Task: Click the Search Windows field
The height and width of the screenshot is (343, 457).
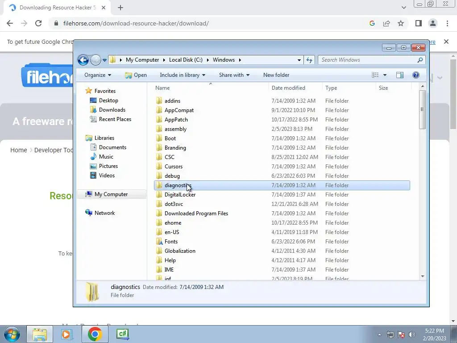Action: coord(368,60)
